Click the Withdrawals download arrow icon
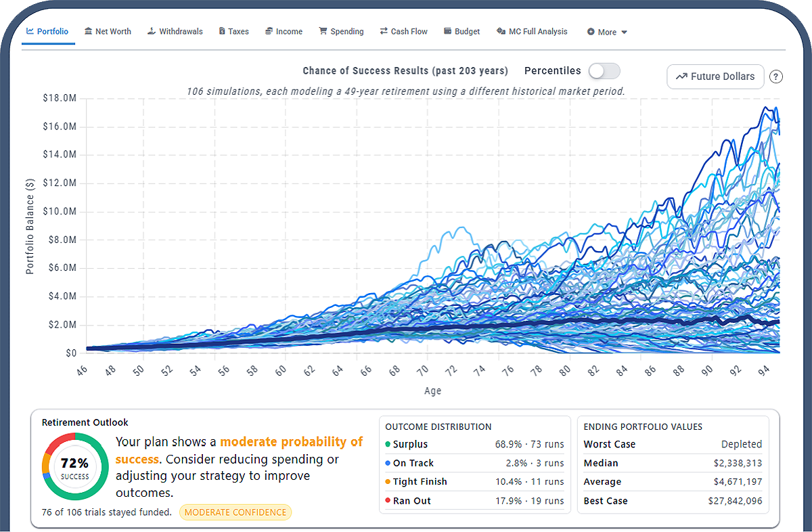This screenshot has width=812, height=532. pyautogui.click(x=152, y=31)
